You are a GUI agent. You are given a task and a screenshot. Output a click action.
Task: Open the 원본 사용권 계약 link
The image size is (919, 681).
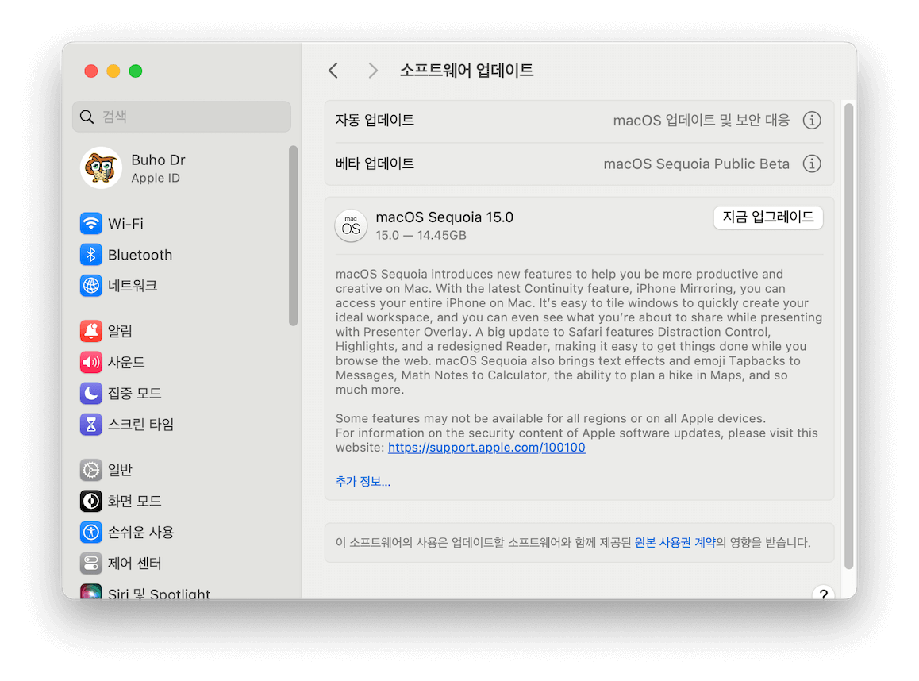pos(675,542)
